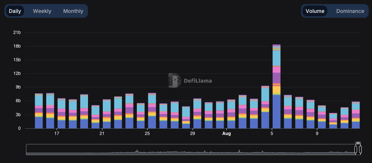Show the Volume chart view

click(x=315, y=11)
